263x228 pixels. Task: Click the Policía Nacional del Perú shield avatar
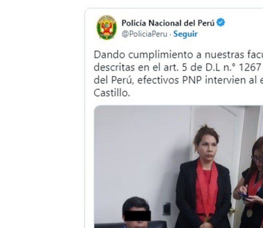point(106,28)
